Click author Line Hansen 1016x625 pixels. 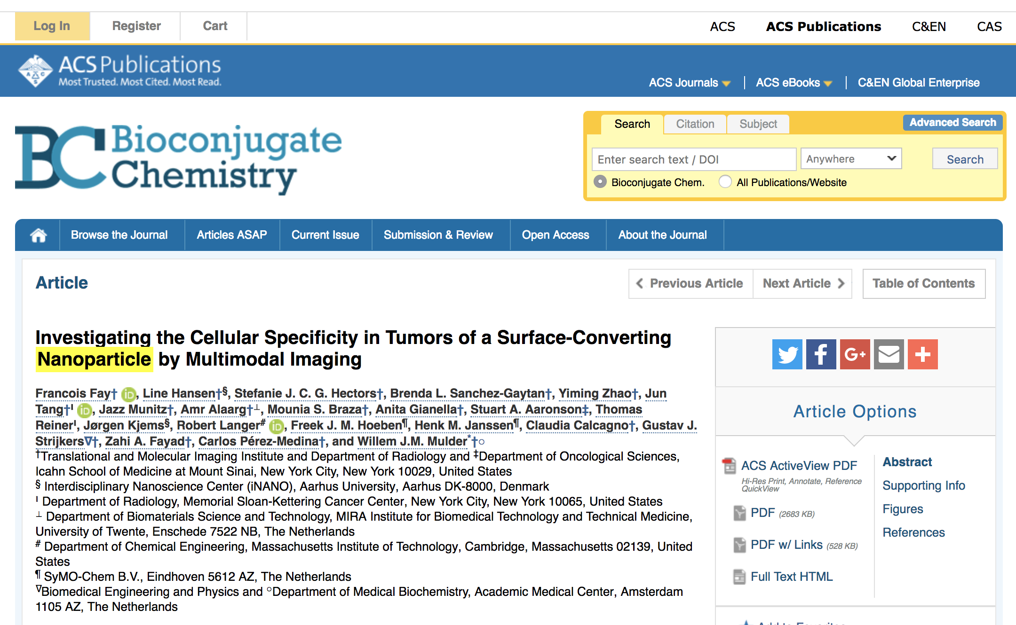point(179,393)
